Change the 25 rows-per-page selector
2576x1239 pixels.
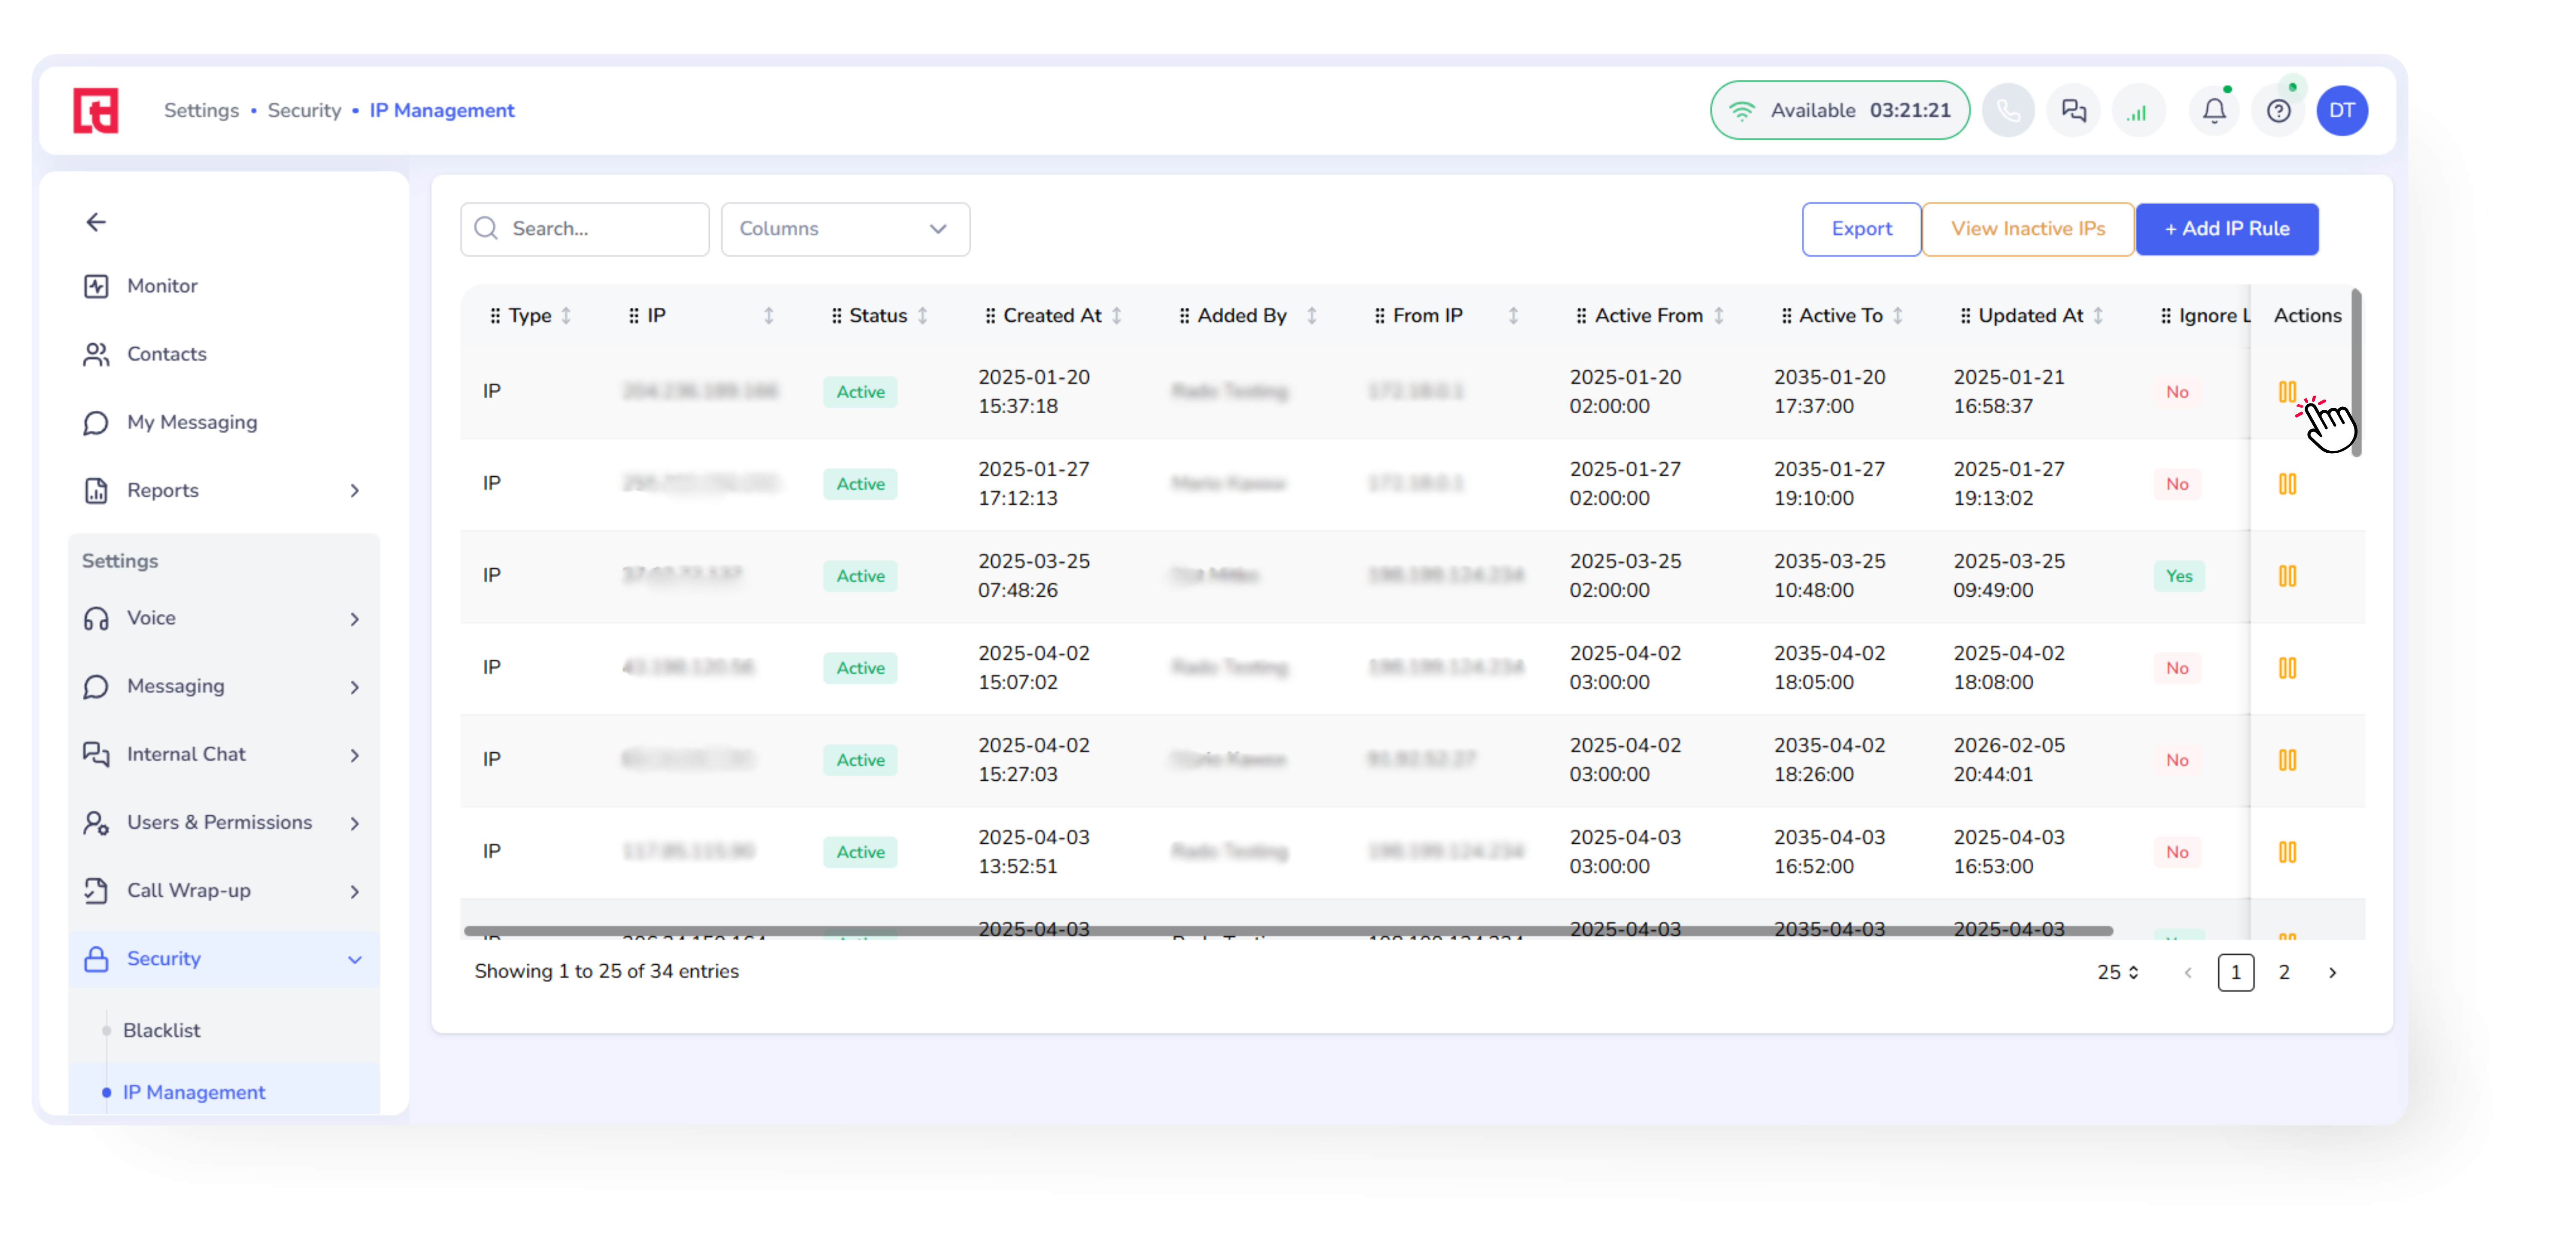coord(2117,972)
